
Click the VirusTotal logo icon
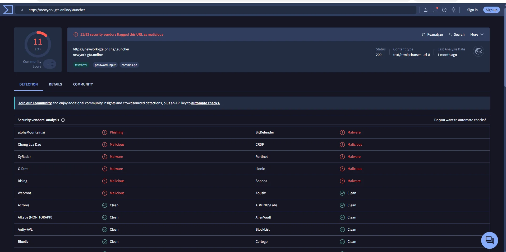coord(8,10)
